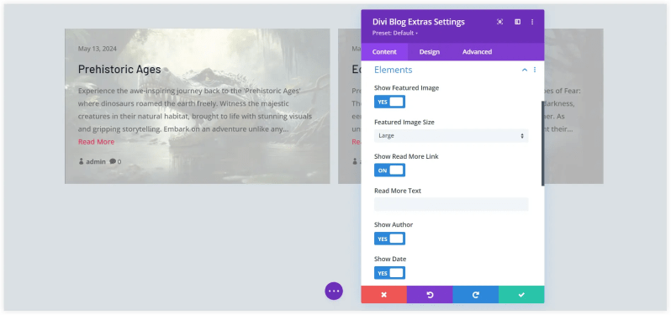
Task: Click the green save checkmark button
Action: [521, 295]
